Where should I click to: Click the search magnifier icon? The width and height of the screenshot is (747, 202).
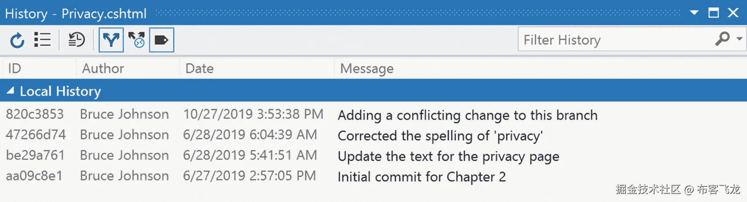pos(722,39)
